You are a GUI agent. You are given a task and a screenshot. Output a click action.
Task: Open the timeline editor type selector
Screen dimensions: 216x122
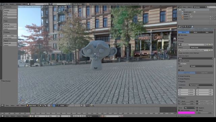point(3,116)
